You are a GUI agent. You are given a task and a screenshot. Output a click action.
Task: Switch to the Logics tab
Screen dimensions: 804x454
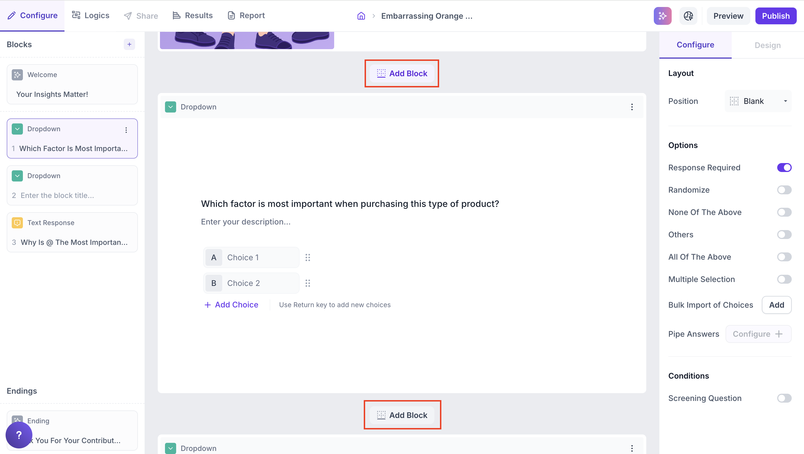pyautogui.click(x=90, y=16)
